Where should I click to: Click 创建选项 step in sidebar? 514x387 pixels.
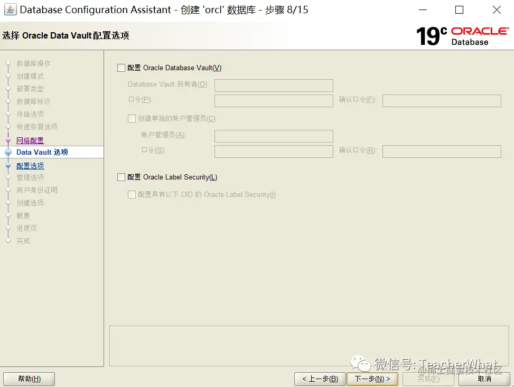[x=30, y=203]
